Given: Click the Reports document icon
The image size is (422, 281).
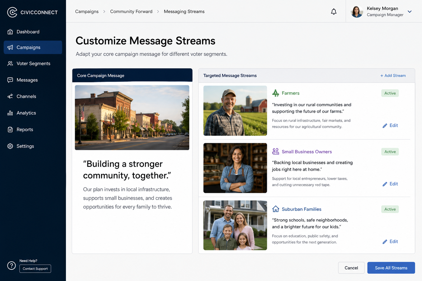Looking at the screenshot, I should [10, 130].
